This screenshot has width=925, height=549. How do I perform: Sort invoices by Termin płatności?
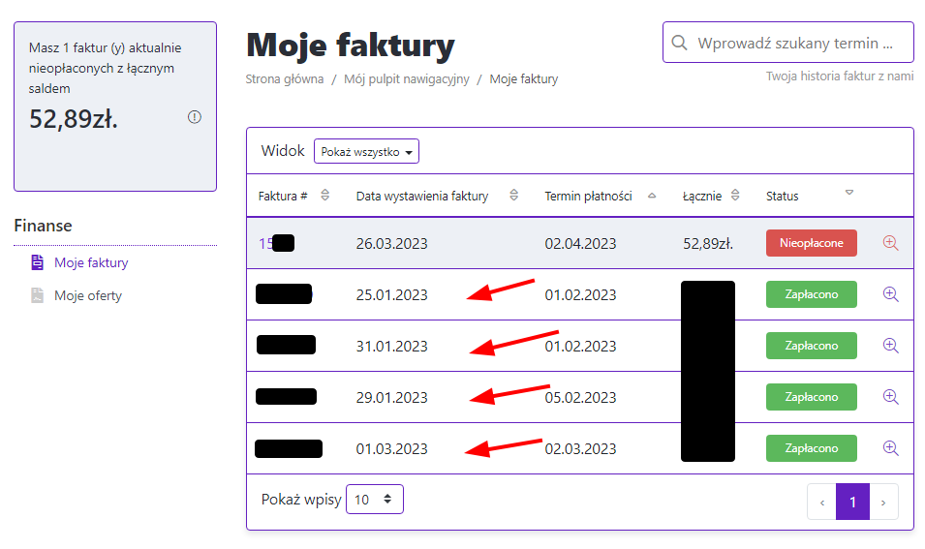click(652, 196)
